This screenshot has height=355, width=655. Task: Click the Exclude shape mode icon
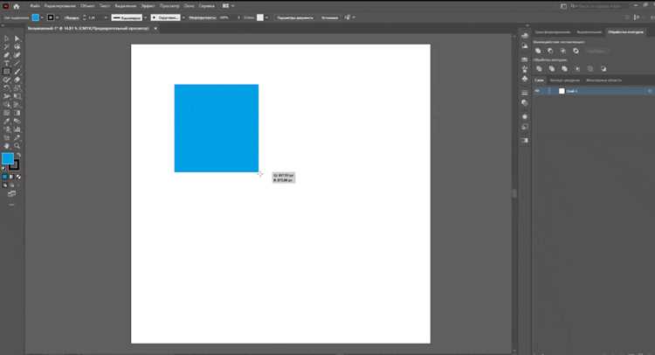click(x=576, y=51)
